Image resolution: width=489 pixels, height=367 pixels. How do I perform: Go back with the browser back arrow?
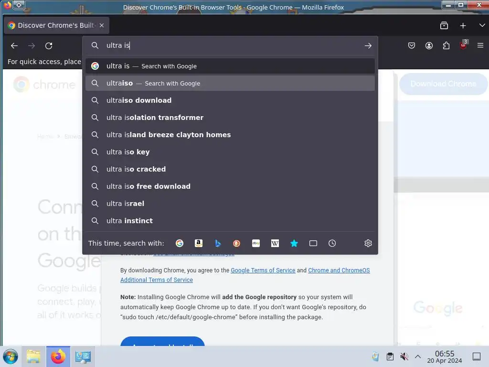tap(14, 46)
